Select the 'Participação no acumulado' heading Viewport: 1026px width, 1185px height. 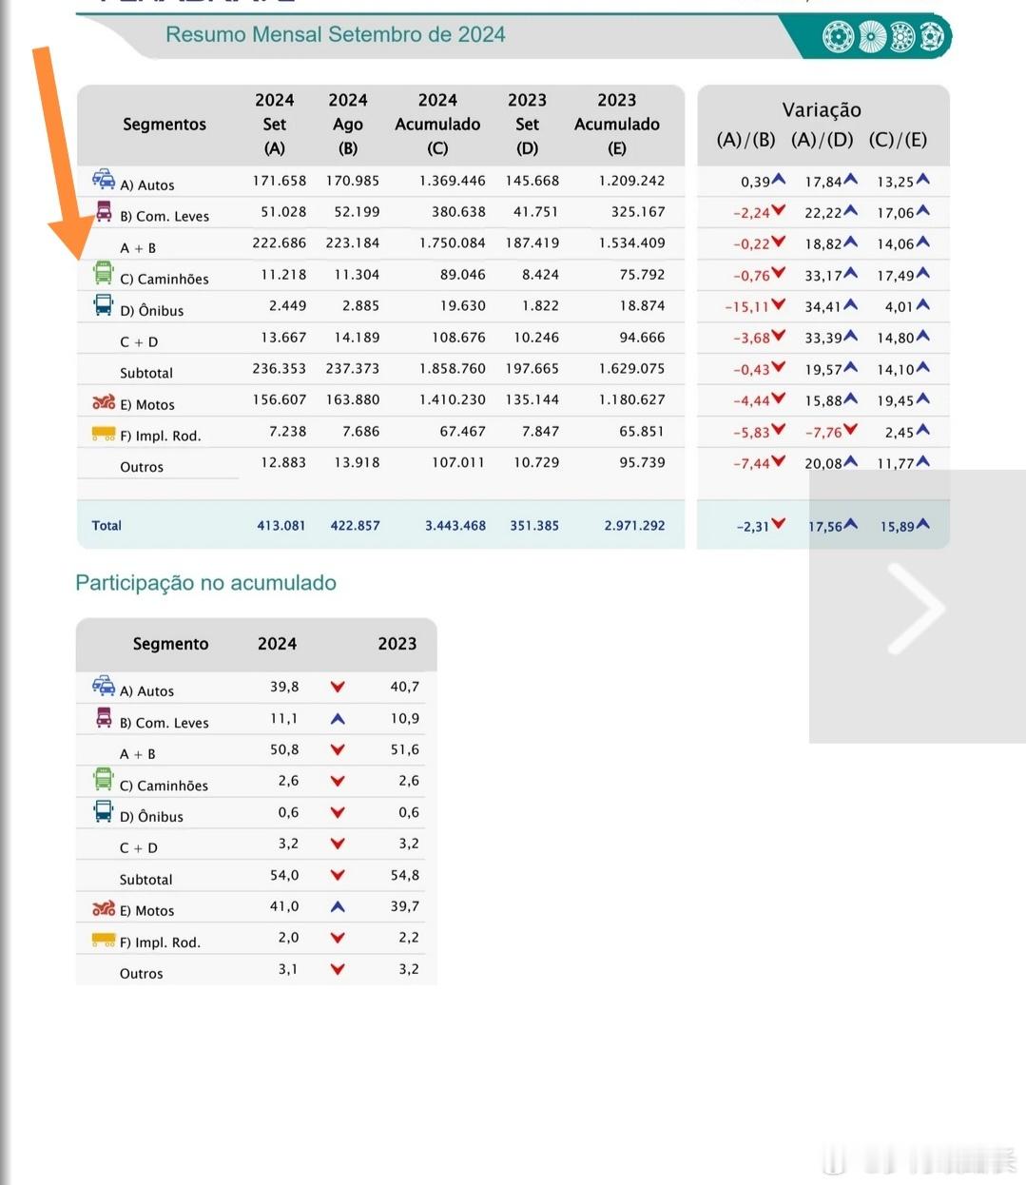pos(205,583)
